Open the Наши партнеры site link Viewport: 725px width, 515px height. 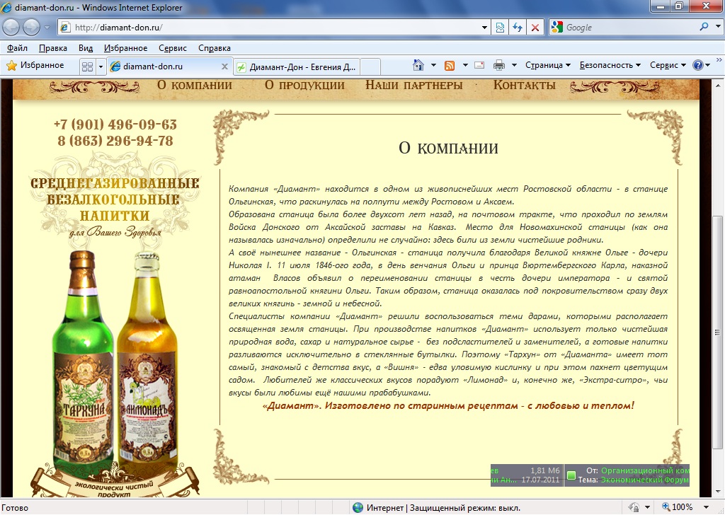413,85
